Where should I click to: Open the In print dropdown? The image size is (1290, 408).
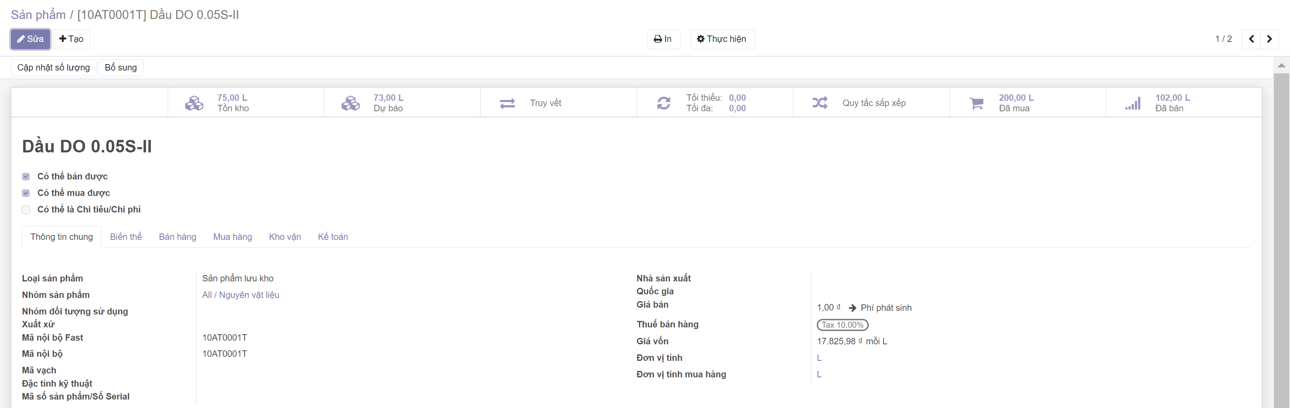pos(663,39)
